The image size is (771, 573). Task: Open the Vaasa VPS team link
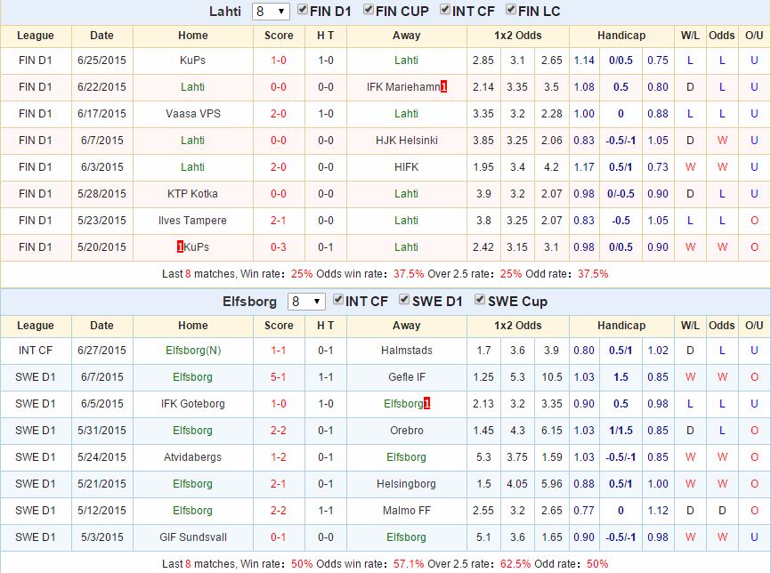[192, 114]
